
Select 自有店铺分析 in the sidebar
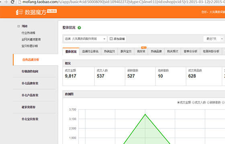click(31, 60)
